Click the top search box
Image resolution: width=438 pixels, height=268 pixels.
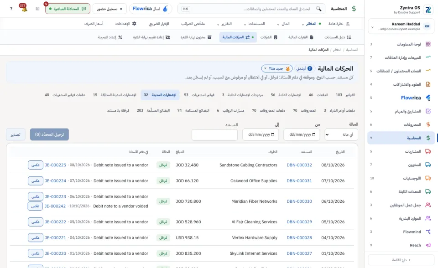[251, 9]
